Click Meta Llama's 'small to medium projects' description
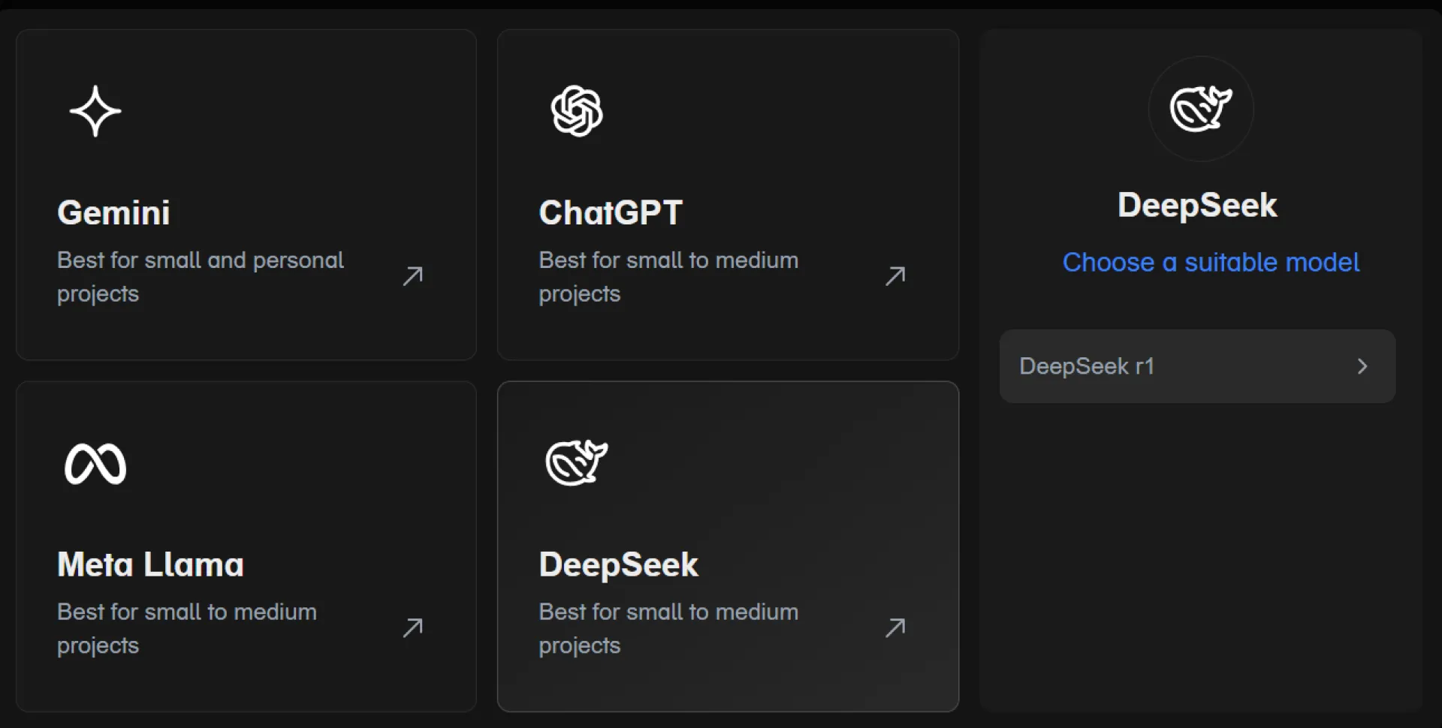The image size is (1442, 728). [x=186, y=628]
